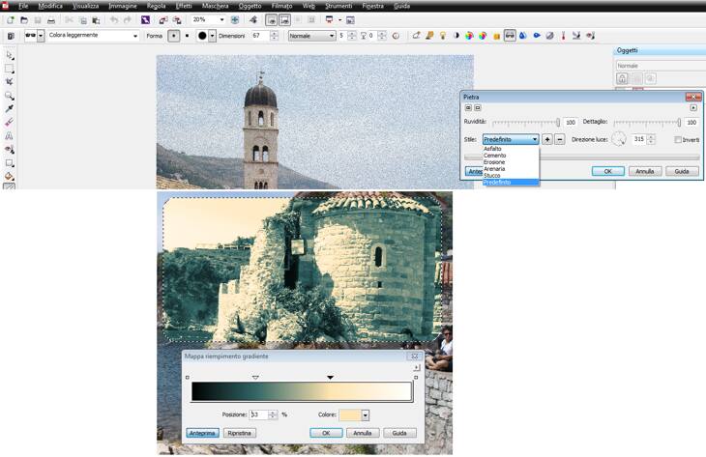Select the Text tool in the toolbox

10,136
